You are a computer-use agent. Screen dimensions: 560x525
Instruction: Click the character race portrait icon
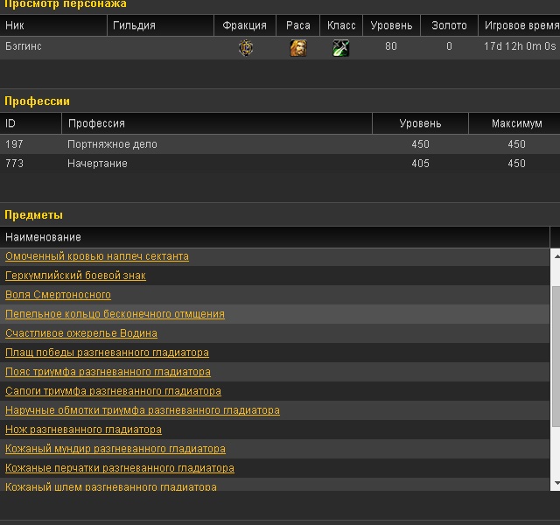[x=298, y=48]
